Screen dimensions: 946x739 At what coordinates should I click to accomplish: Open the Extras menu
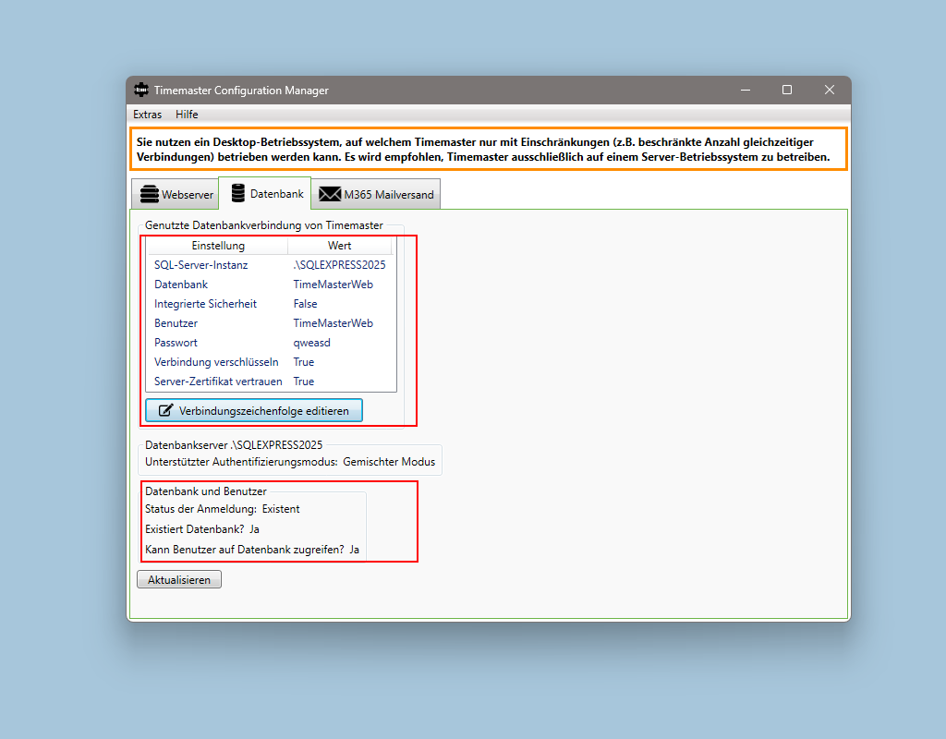[x=147, y=115]
